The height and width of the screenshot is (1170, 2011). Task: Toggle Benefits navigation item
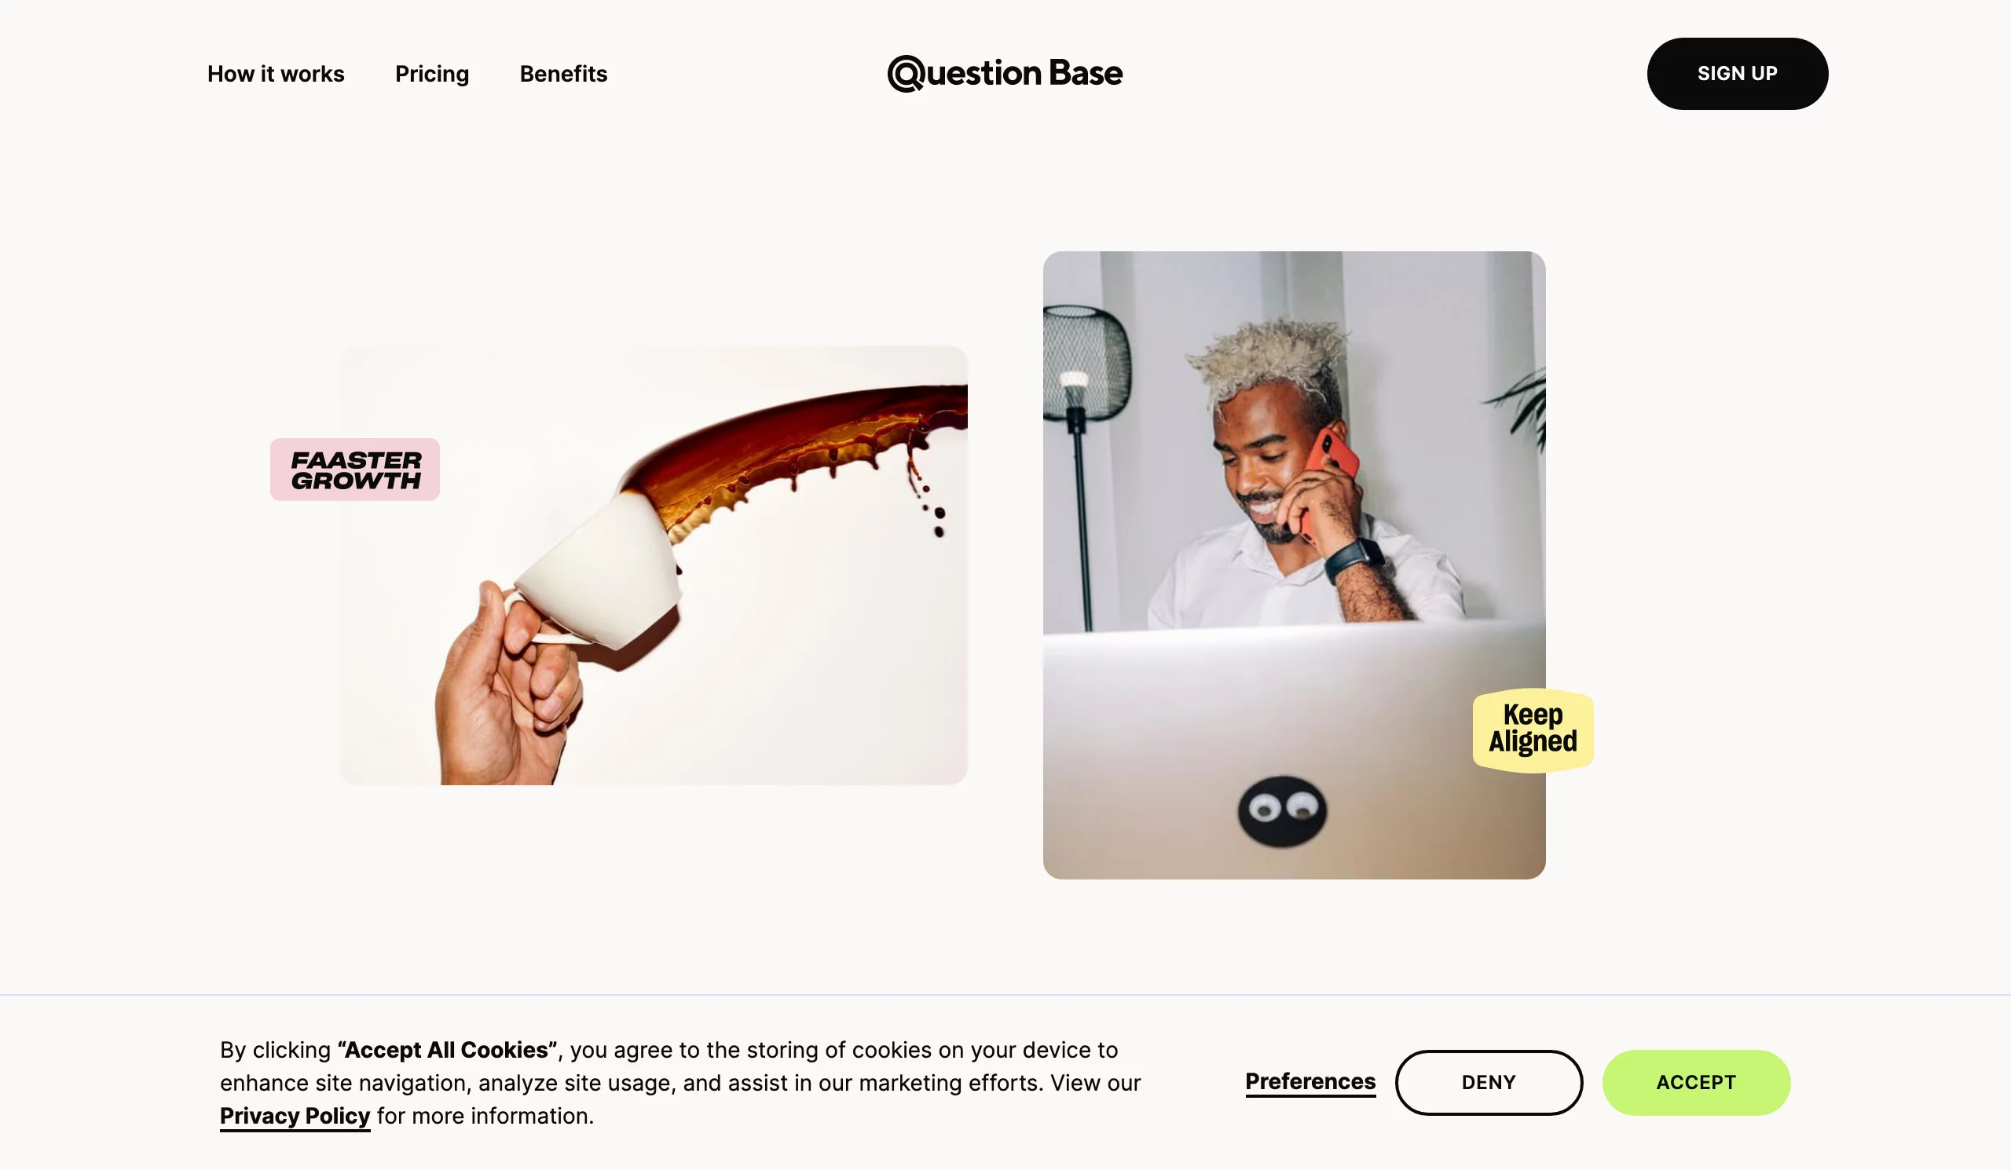[x=562, y=72]
